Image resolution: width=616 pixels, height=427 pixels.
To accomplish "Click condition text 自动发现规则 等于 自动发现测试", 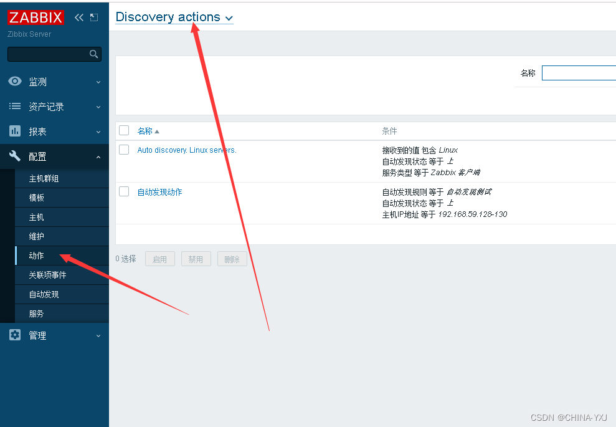I will pos(437,192).
